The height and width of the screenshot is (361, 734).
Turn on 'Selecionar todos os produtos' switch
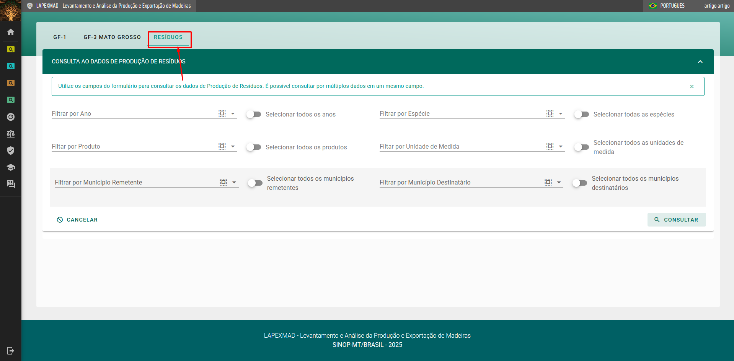point(253,147)
